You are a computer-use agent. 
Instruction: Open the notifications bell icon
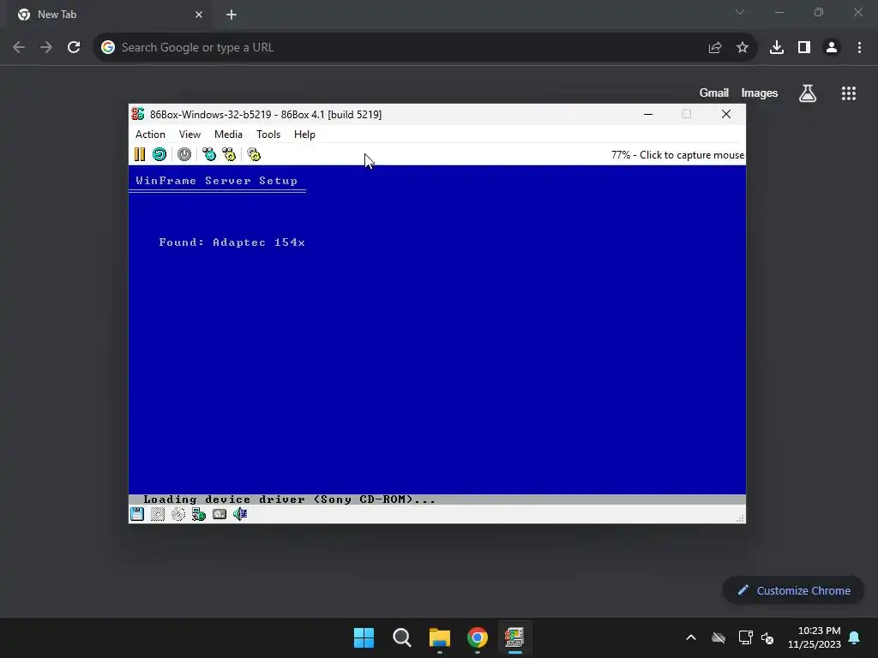[x=855, y=637]
